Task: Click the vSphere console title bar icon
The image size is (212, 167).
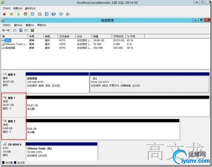Action: pyautogui.click(x=3, y=2)
